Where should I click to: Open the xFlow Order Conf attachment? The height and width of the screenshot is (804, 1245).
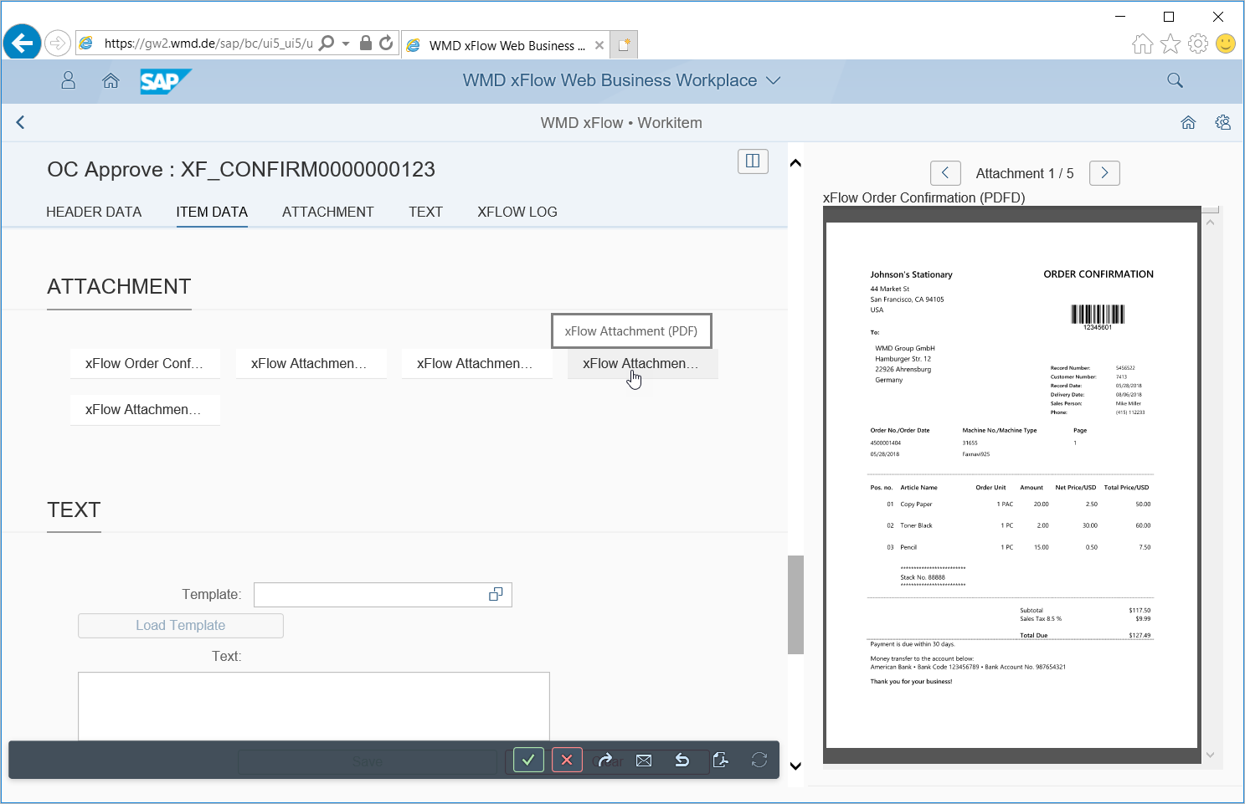point(144,363)
